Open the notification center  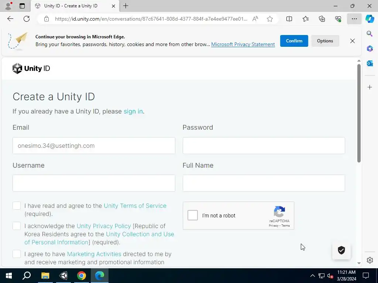pyautogui.click(x=366, y=276)
